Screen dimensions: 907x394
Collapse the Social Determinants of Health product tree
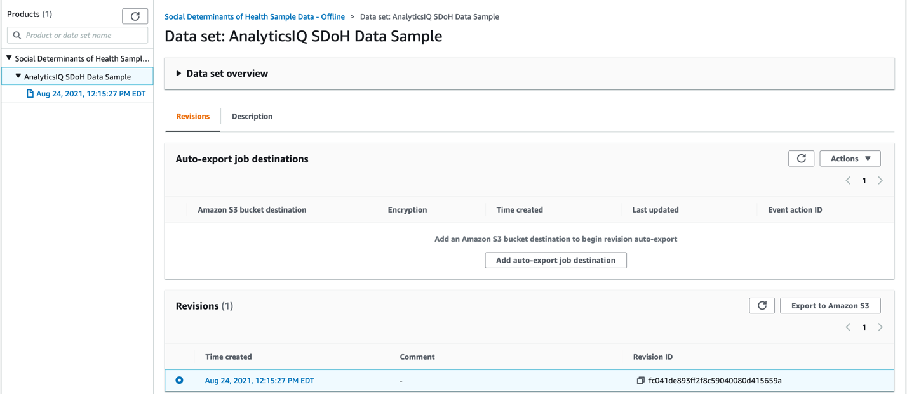(x=9, y=58)
